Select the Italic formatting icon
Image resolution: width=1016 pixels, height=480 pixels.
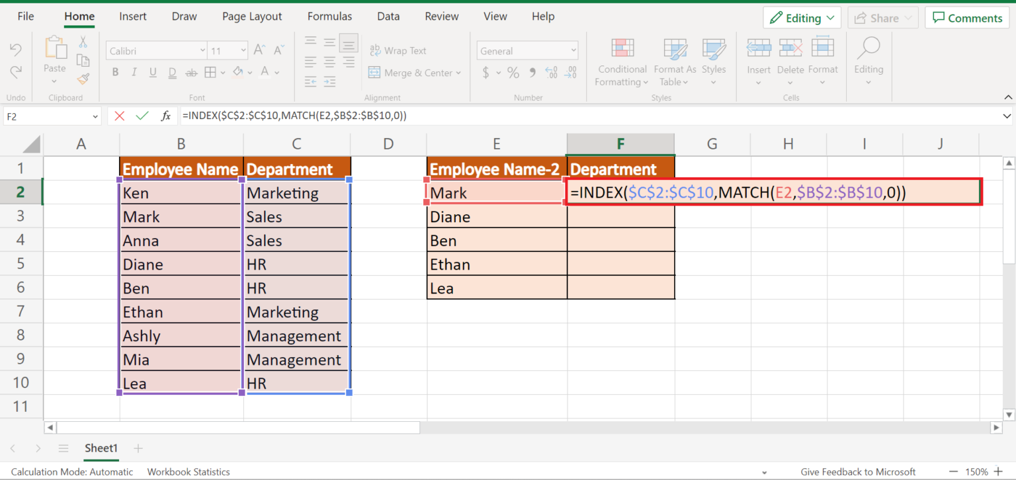[x=134, y=72]
